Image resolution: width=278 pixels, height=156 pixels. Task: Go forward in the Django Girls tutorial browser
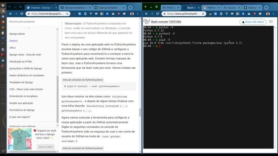[x=16, y=14]
